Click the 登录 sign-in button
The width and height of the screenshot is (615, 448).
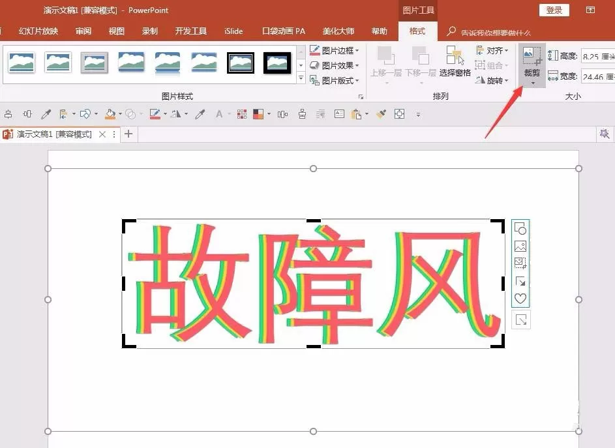point(554,10)
